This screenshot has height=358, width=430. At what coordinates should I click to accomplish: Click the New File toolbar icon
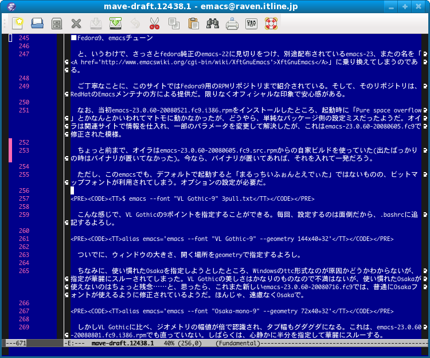pyautogui.click(x=17, y=24)
